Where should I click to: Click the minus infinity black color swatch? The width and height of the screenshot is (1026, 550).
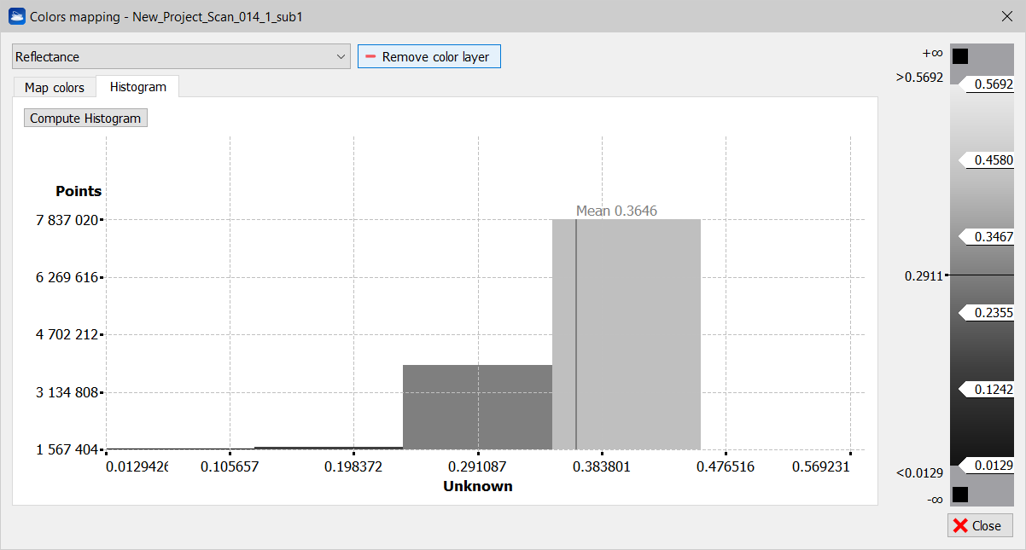click(960, 494)
